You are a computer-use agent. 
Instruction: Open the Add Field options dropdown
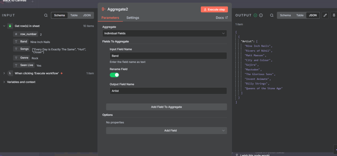click(x=166, y=130)
